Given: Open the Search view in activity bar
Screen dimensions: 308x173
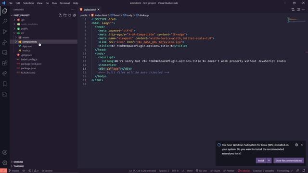Looking at the screenshot, I should pos(5,21).
